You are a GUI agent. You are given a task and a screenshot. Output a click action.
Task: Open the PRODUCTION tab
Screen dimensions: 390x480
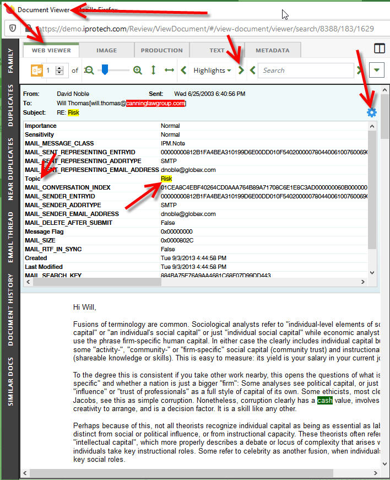tap(162, 50)
